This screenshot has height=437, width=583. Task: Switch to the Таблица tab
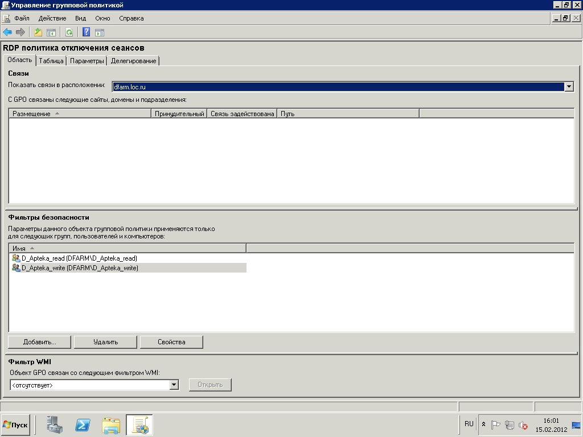click(x=51, y=61)
